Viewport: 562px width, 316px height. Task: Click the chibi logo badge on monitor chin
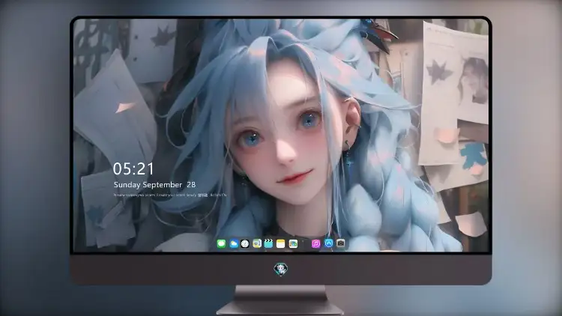click(281, 269)
